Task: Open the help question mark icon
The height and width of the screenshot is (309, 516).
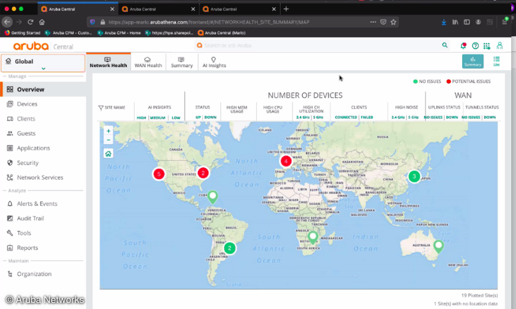Action: pyautogui.click(x=475, y=45)
